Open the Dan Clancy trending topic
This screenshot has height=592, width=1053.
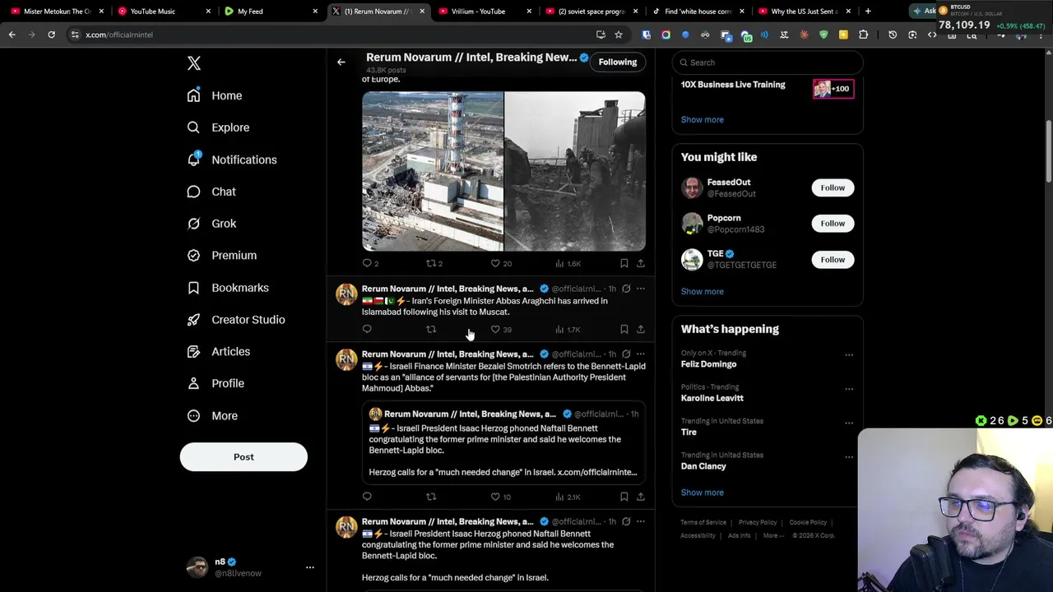[703, 466]
